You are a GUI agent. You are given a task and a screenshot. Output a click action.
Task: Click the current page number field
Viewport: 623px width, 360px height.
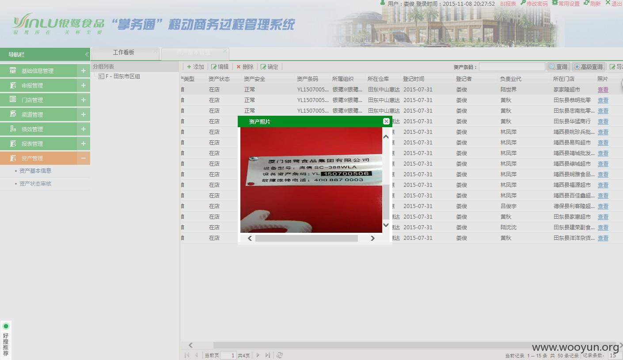(228, 355)
